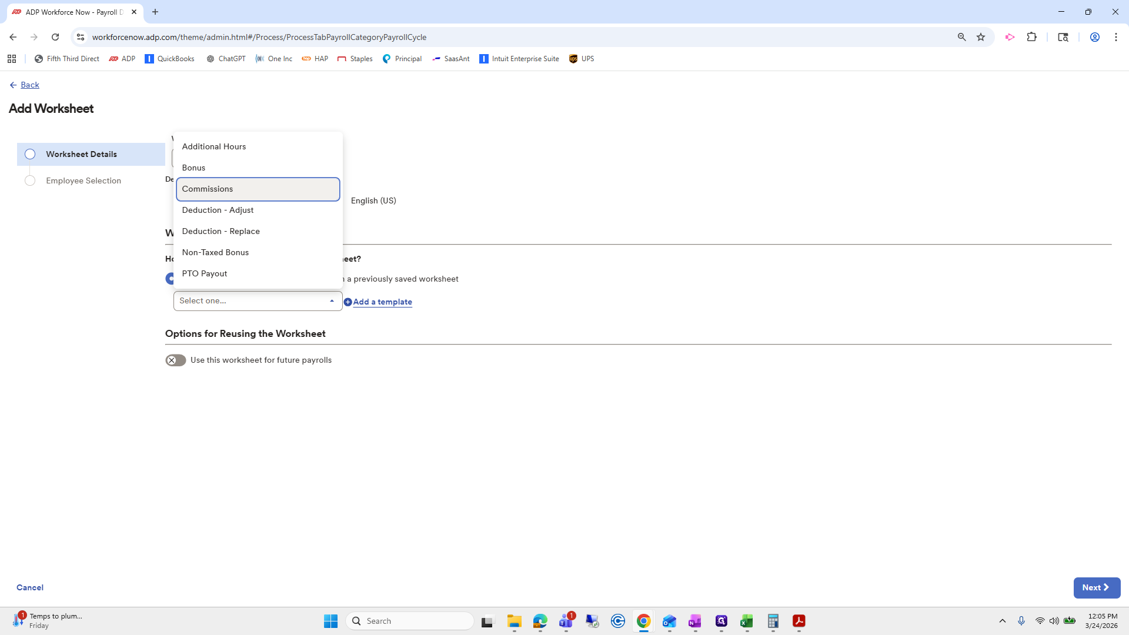This screenshot has height=635, width=1129.
Task: Toggle Use this worksheet for future payrolls
Action: [x=175, y=360]
